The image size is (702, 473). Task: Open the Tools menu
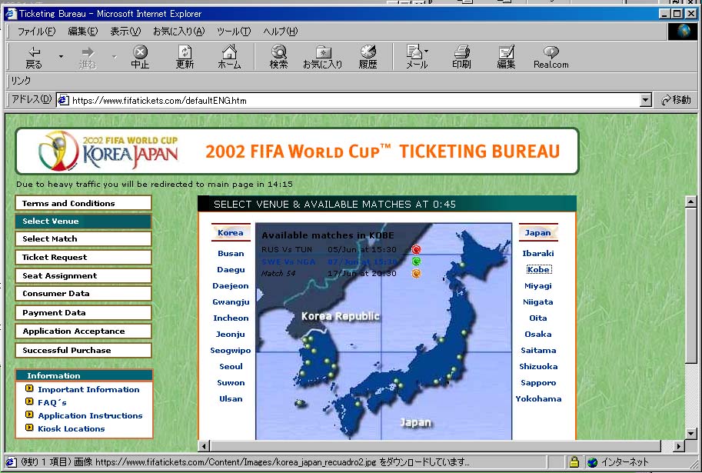(x=234, y=32)
